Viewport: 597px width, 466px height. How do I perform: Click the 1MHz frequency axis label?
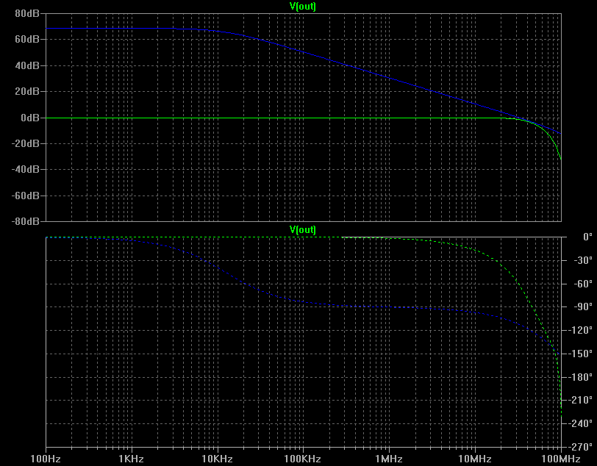[389, 459]
